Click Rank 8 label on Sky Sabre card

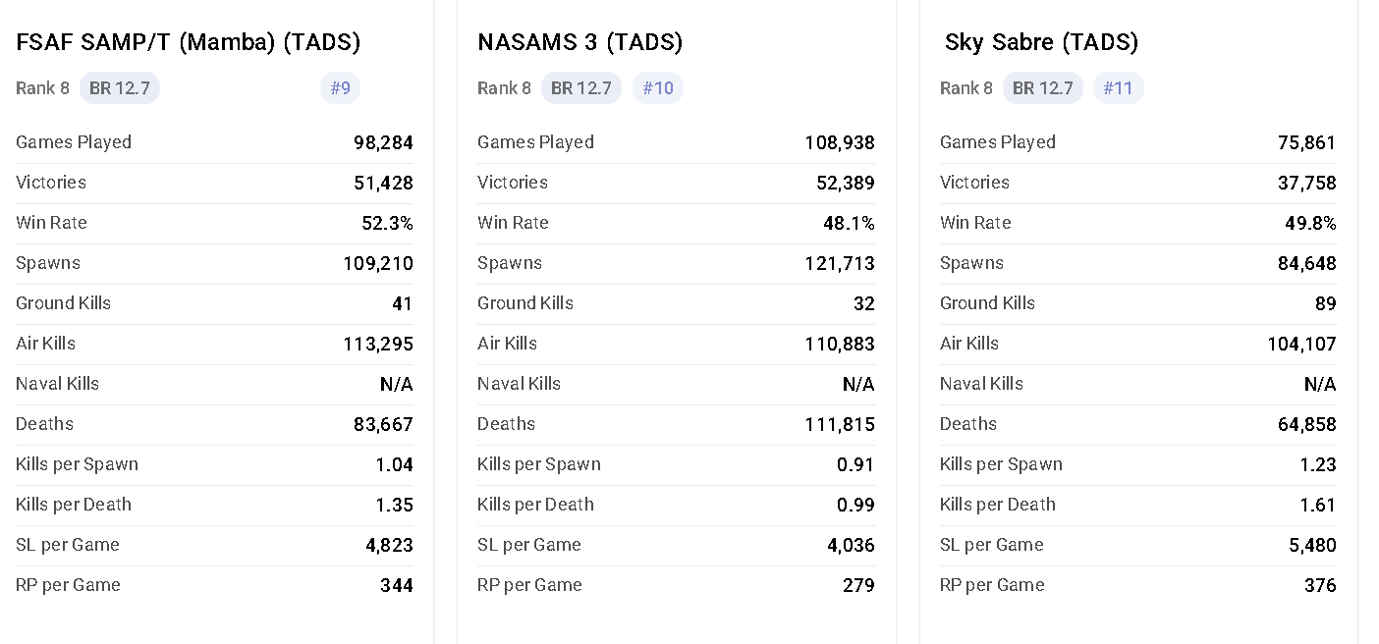click(965, 88)
